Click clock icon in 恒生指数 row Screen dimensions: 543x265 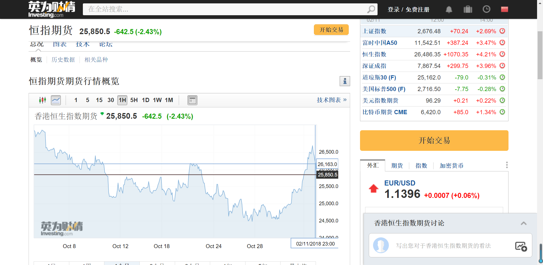[502, 54]
